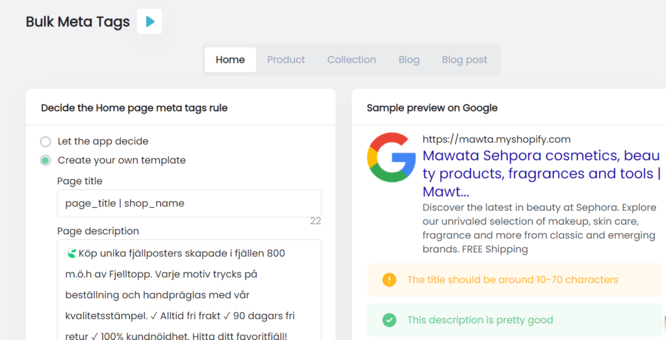Screen dimensions: 666x340
Task: Click the green leaf emoji in the description
Action: click(x=72, y=254)
